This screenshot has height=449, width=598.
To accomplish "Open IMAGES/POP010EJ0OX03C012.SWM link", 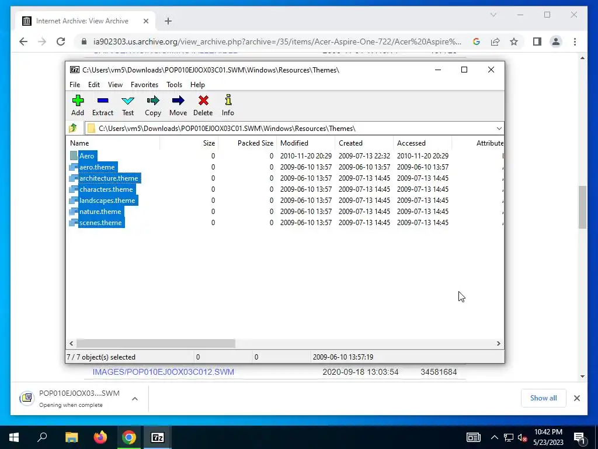I will [x=164, y=372].
